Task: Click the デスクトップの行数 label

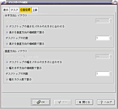Action: coord(17,38)
